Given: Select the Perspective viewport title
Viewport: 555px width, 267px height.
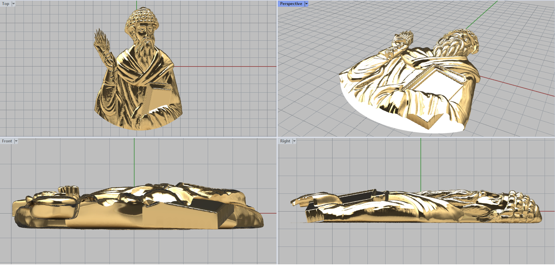Looking at the screenshot, I should pyautogui.click(x=291, y=3).
